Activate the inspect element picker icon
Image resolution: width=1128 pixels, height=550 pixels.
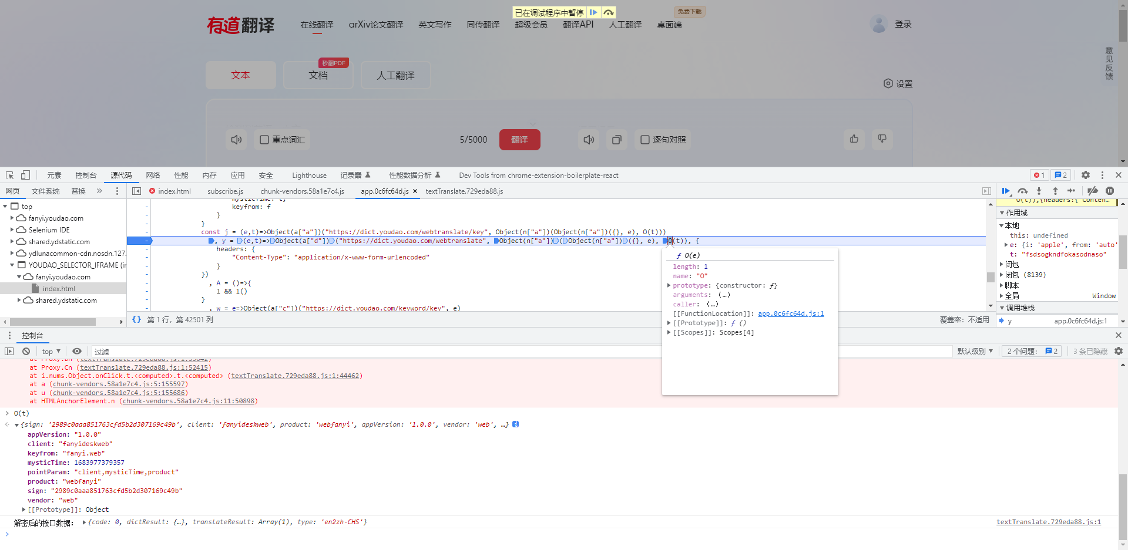[10, 175]
